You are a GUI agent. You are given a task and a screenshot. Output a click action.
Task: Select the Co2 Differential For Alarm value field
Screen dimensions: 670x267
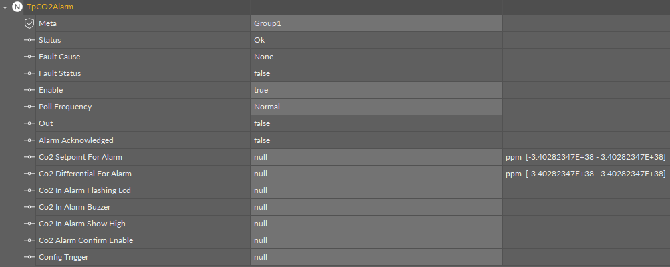(376, 174)
